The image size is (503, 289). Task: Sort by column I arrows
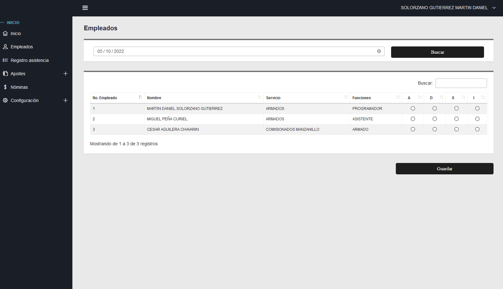483,97
